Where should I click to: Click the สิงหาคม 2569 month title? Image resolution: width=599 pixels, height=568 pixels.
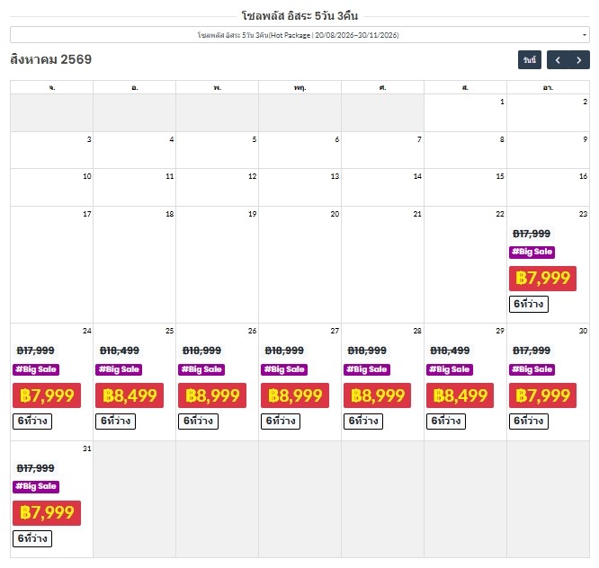[x=50, y=60]
